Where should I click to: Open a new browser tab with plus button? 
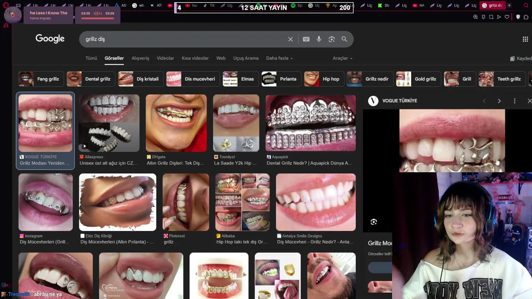[x=510, y=5]
